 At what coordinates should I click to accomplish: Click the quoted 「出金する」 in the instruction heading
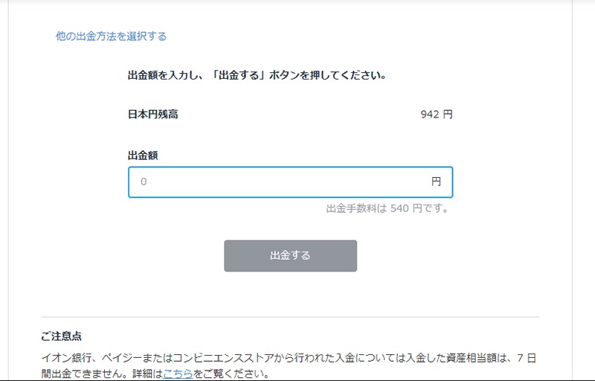click(238, 75)
